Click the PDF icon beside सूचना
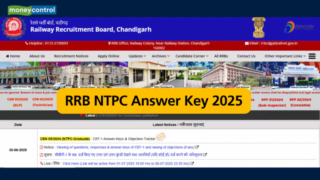 coord(41,155)
